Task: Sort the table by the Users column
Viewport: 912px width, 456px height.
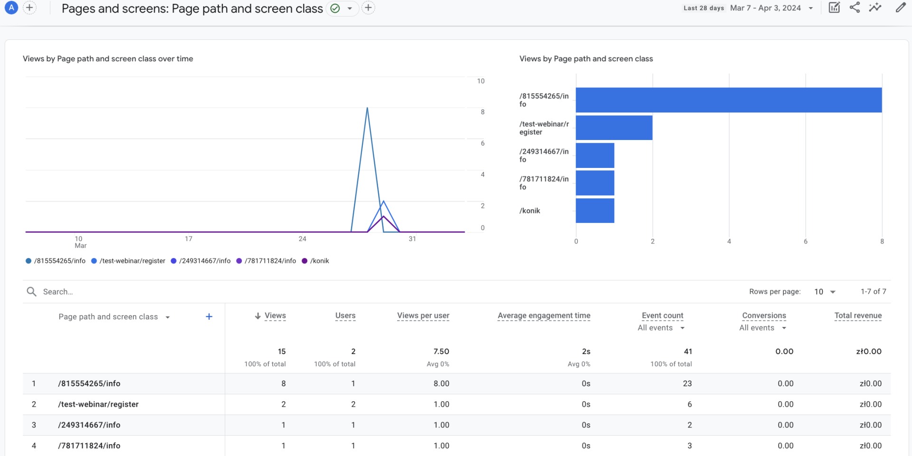Action: pyautogui.click(x=345, y=316)
